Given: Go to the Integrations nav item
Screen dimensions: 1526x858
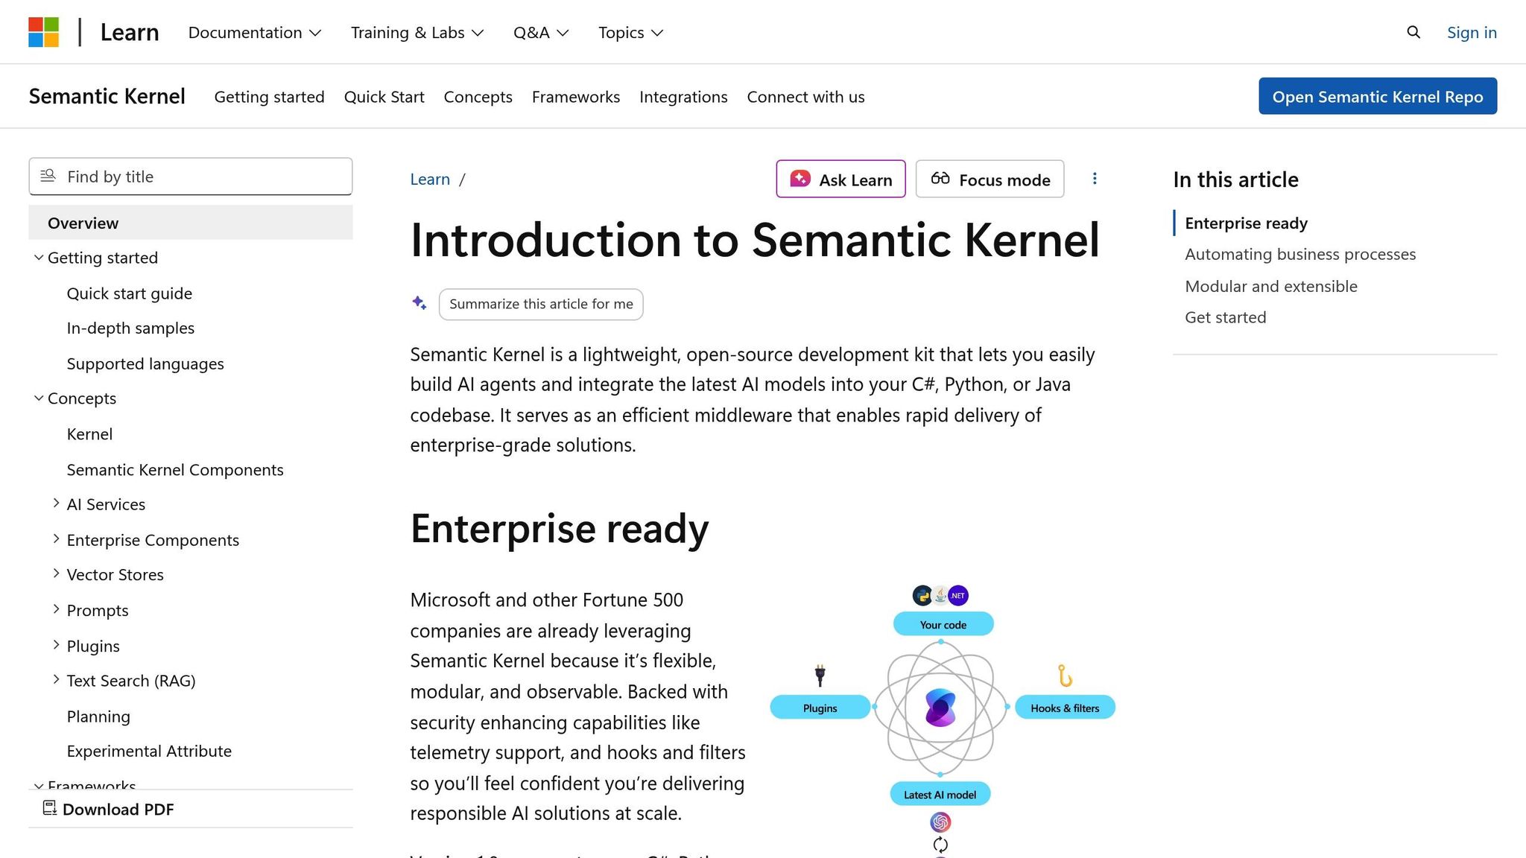Looking at the screenshot, I should click(683, 97).
